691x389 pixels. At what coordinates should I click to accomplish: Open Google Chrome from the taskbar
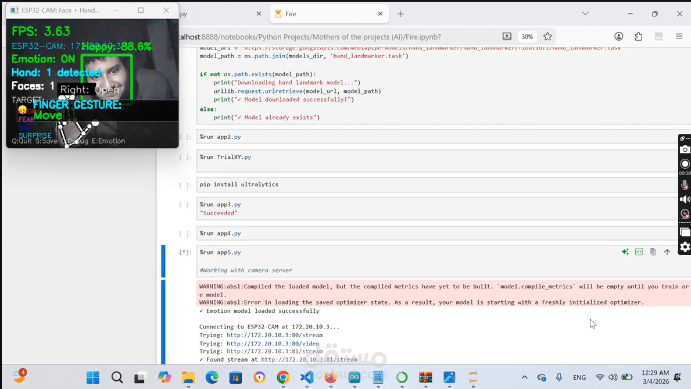(284, 377)
